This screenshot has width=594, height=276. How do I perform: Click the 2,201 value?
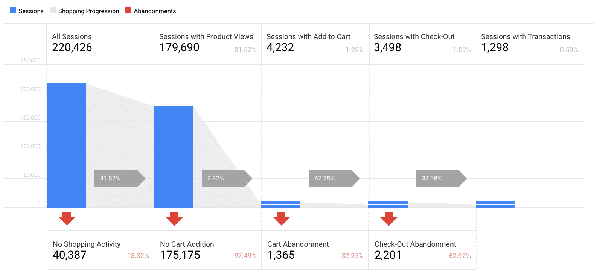(388, 255)
